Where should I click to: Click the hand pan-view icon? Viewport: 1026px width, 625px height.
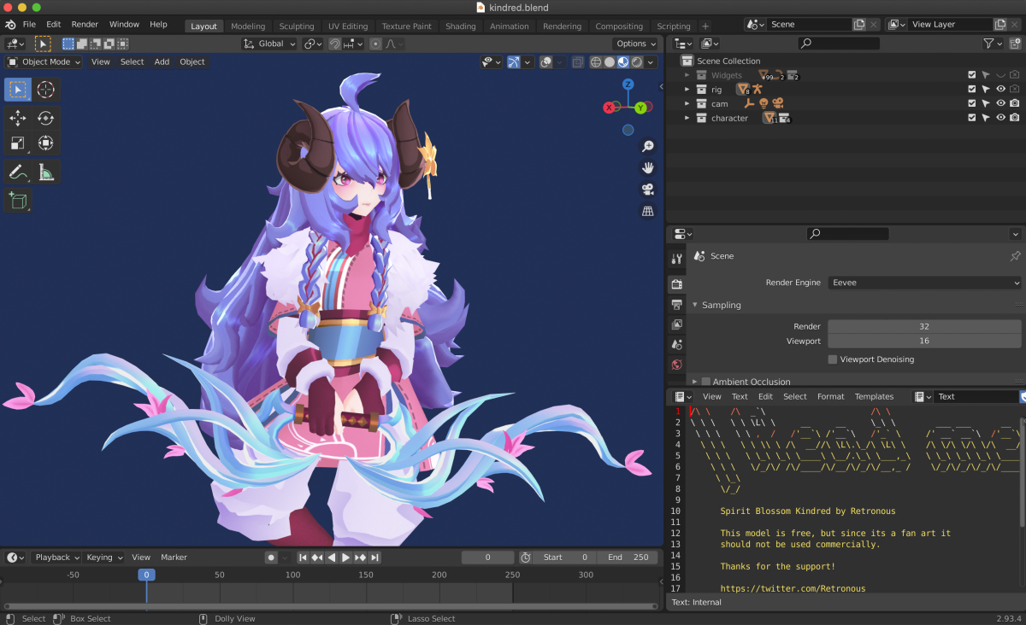(648, 167)
